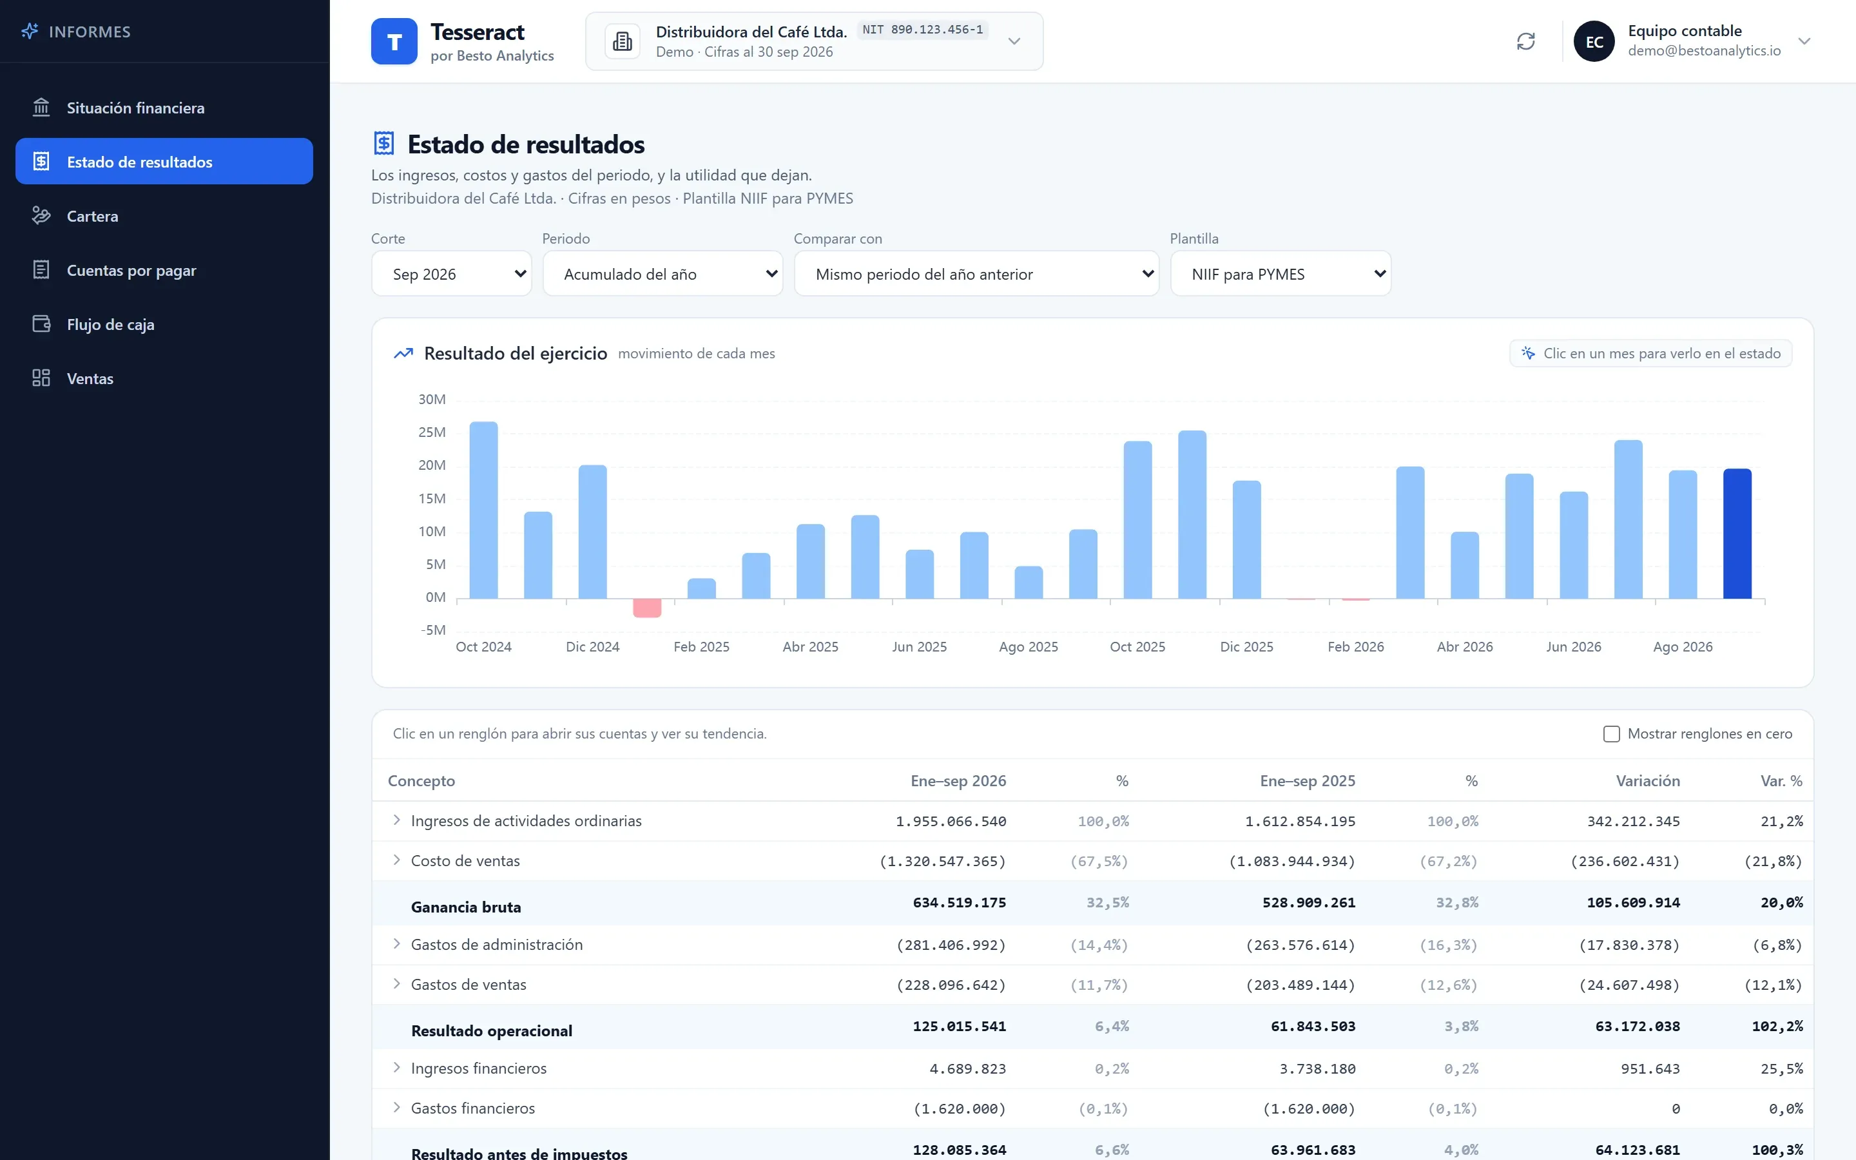Open Situación financiera report
1856x1160 pixels.
tap(164, 108)
